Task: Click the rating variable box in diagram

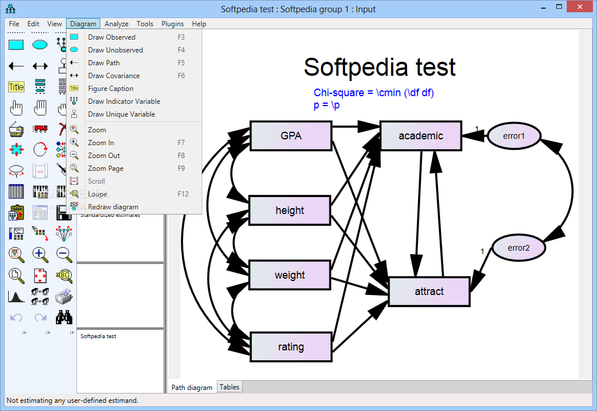Action: [291, 347]
